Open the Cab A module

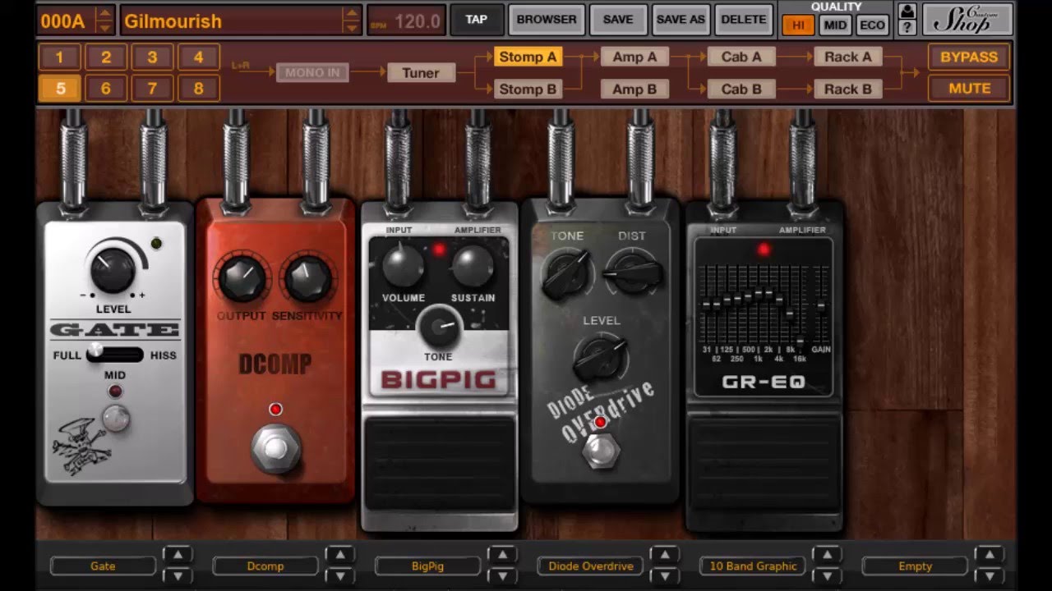click(741, 57)
